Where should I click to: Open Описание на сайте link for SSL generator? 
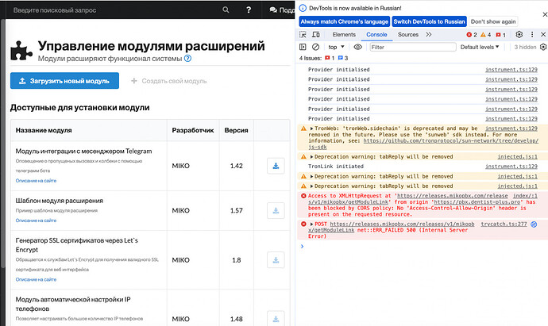click(x=36, y=279)
